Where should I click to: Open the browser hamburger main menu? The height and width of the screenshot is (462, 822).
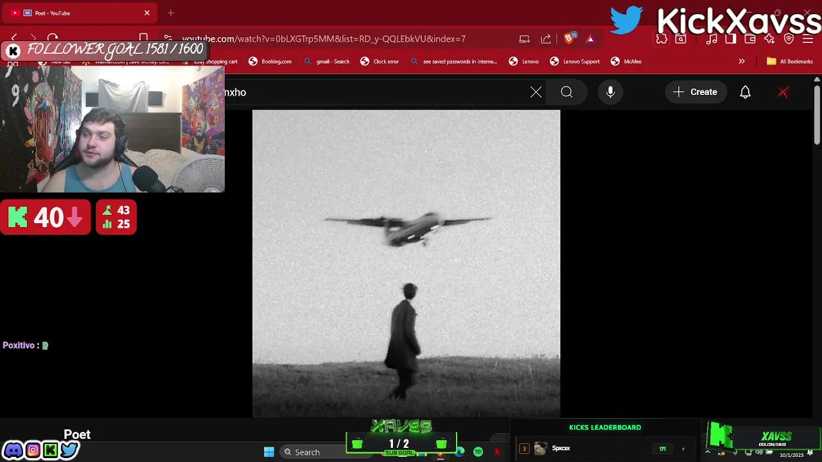click(809, 39)
